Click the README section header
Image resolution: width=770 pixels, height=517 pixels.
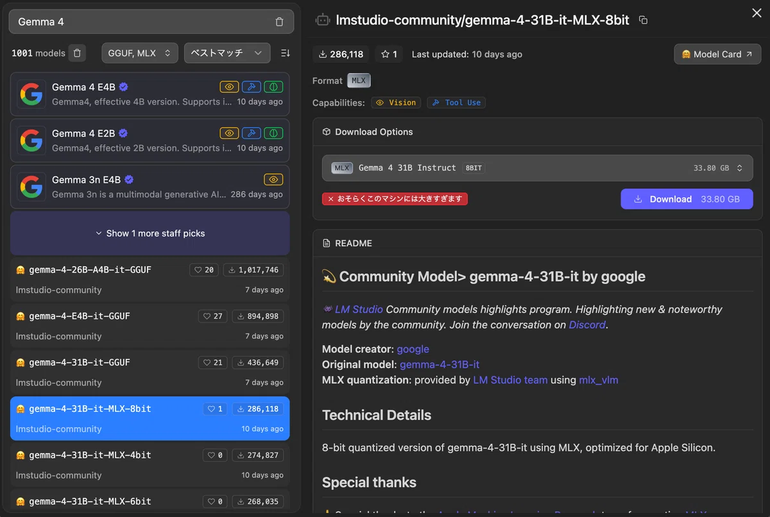tap(537, 243)
